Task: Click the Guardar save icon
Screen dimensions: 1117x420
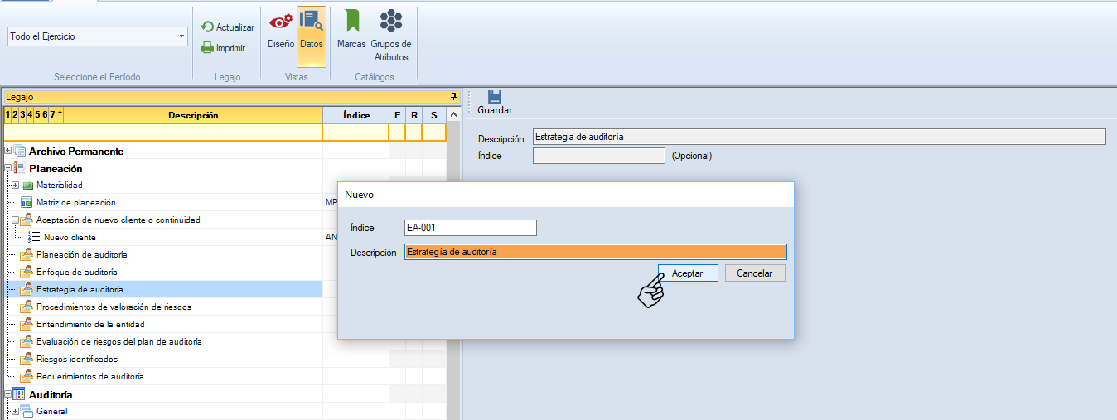Action: pyautogui.click(x=495, y=98)
